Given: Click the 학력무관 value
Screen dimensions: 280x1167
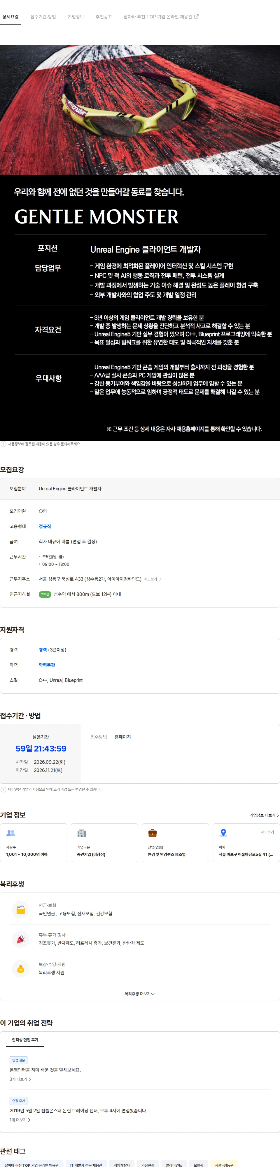Looking at the screenshot, I should coord(47,665).
